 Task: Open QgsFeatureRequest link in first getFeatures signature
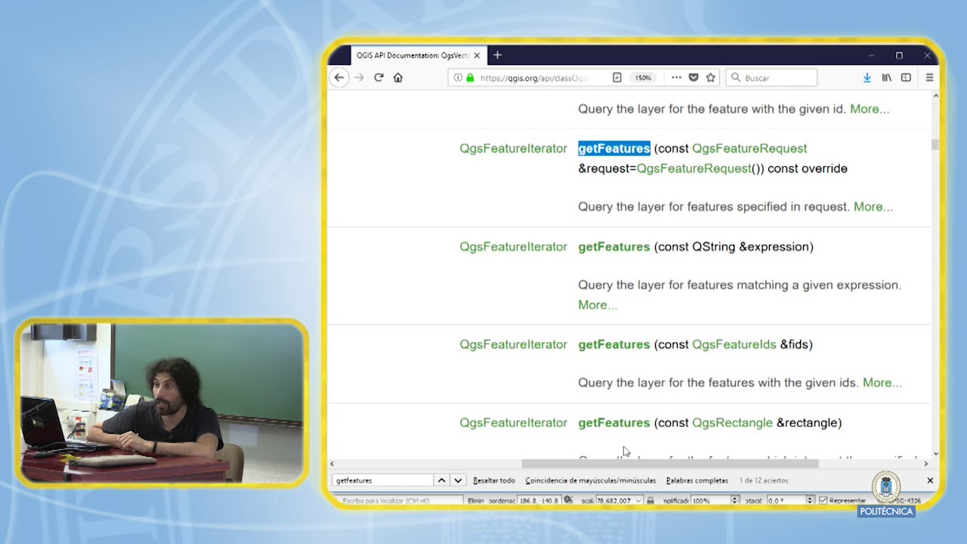(x=749, y=149)
